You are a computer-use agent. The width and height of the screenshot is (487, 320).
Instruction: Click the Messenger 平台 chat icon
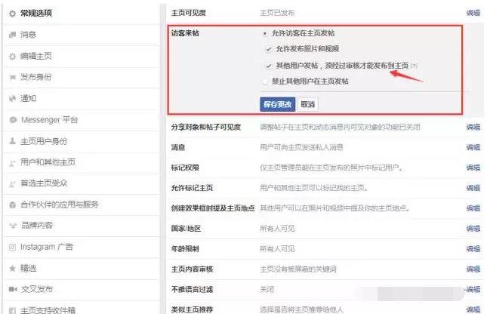12,120
